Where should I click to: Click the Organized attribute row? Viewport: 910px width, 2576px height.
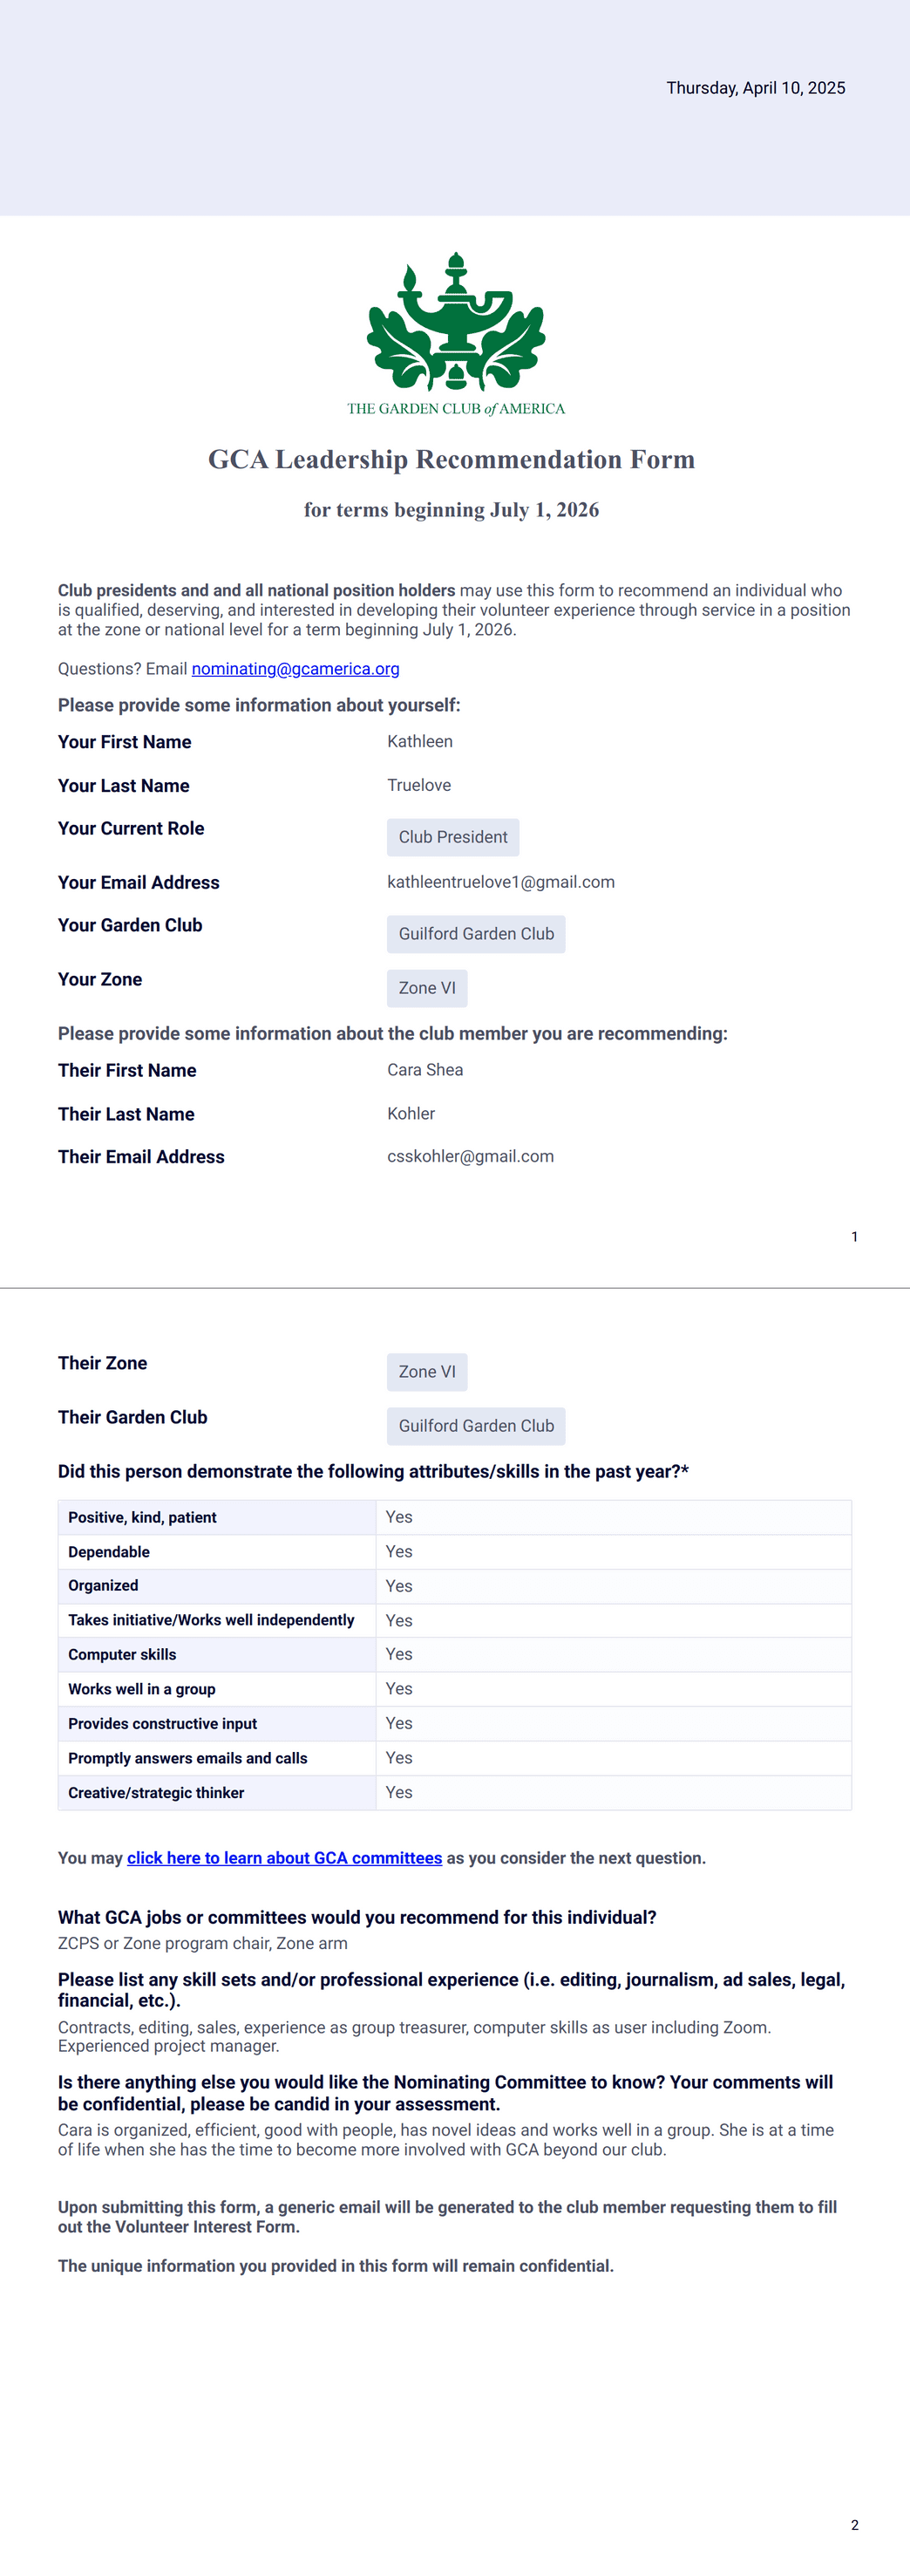coord(455,1586)
